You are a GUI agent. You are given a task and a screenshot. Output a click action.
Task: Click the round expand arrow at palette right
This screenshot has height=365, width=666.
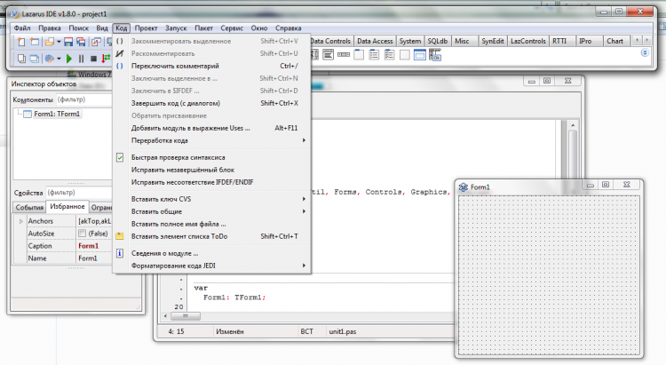pos(645,52)
